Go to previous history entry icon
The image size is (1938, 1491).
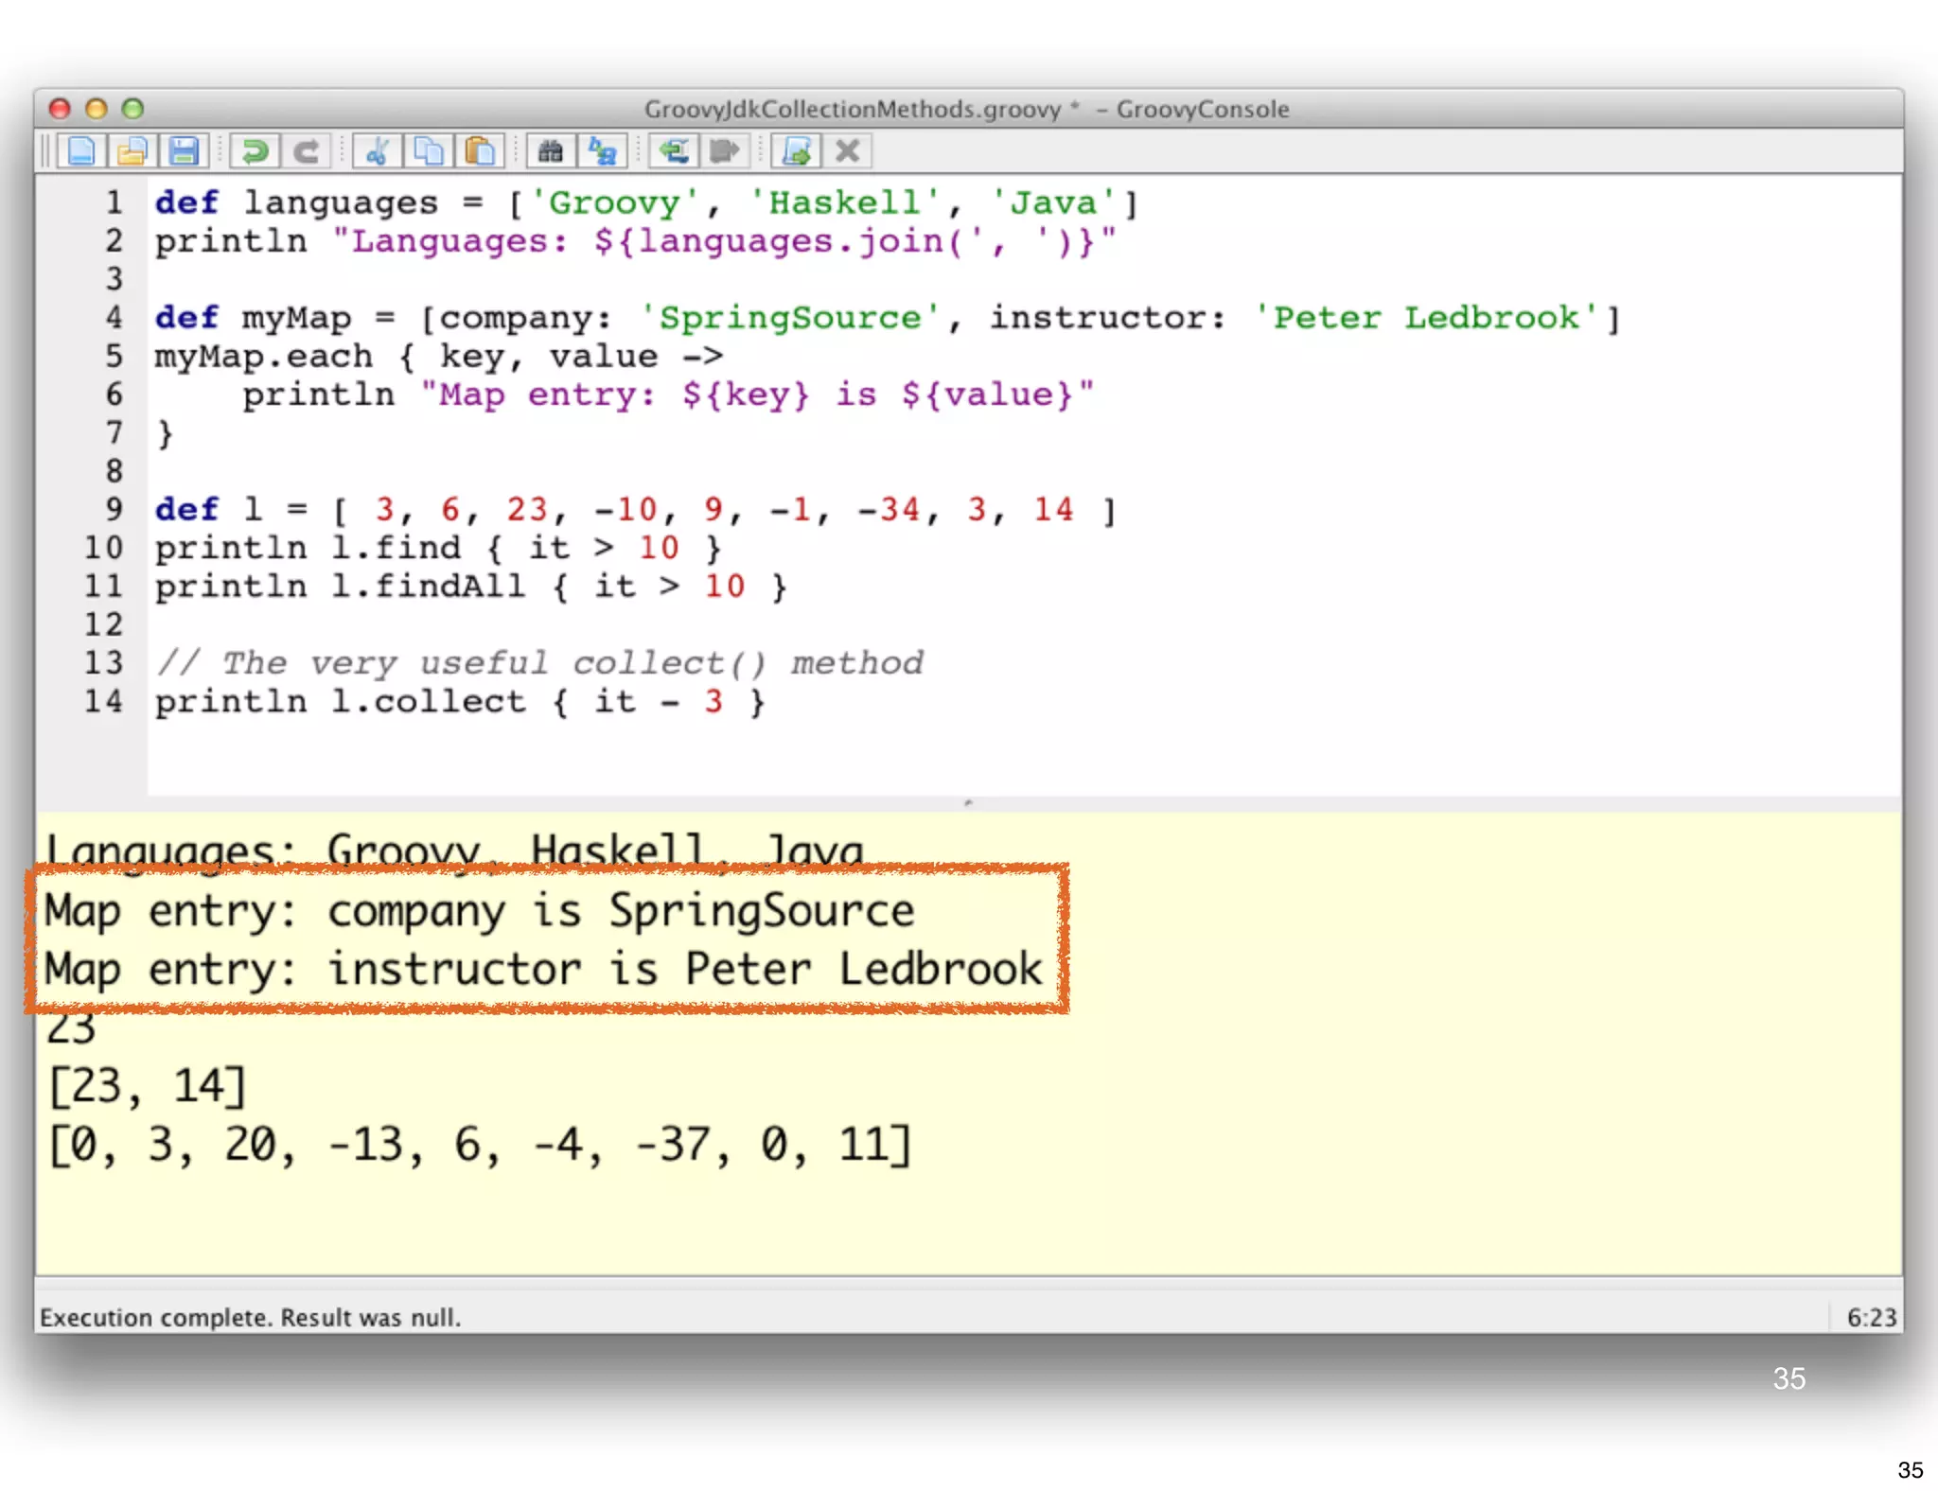coord(674,151)
